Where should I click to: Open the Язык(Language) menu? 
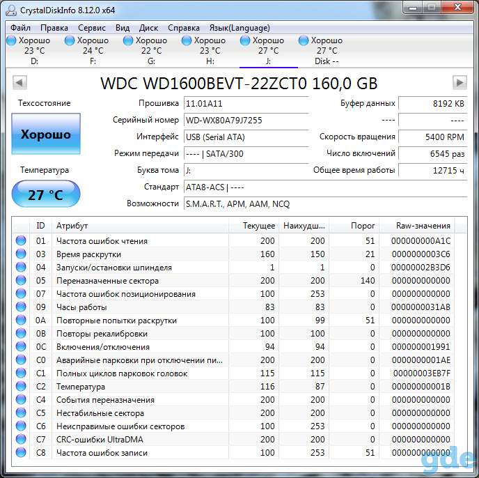pyautogui.click(x=239, y=28)
